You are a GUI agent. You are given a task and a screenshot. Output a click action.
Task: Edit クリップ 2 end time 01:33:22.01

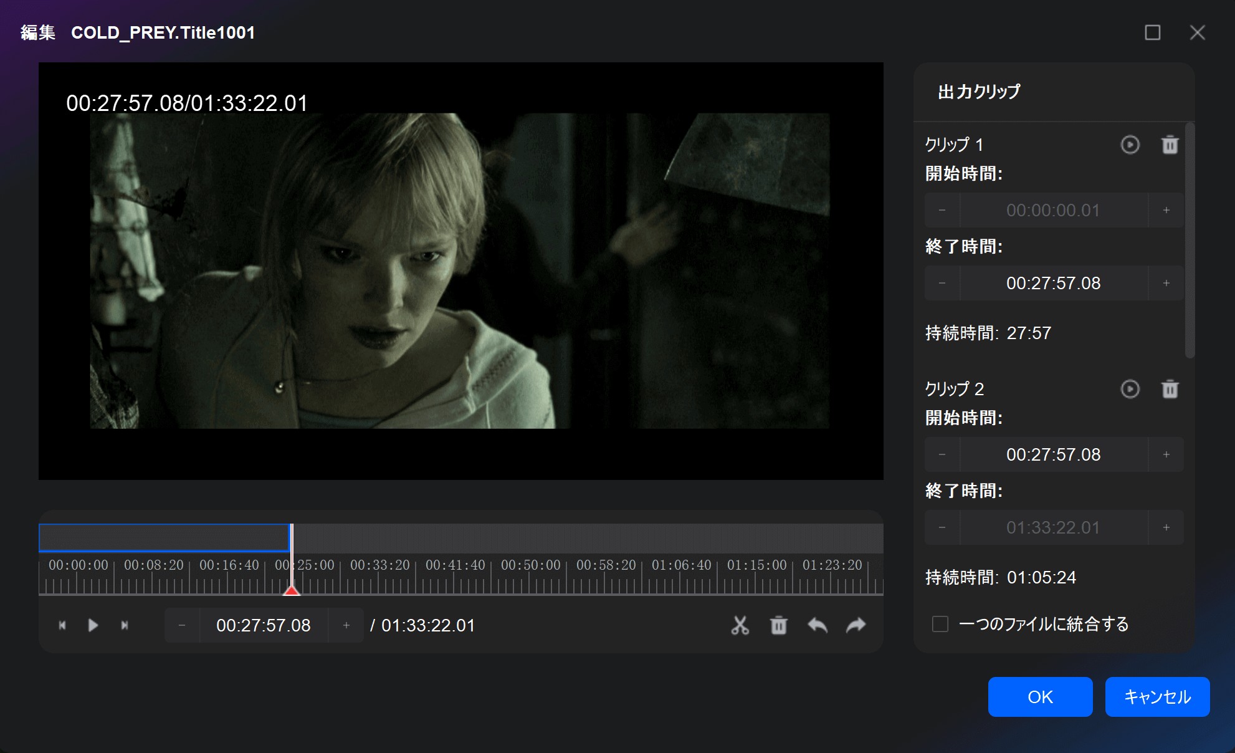tap(1054, 527)
